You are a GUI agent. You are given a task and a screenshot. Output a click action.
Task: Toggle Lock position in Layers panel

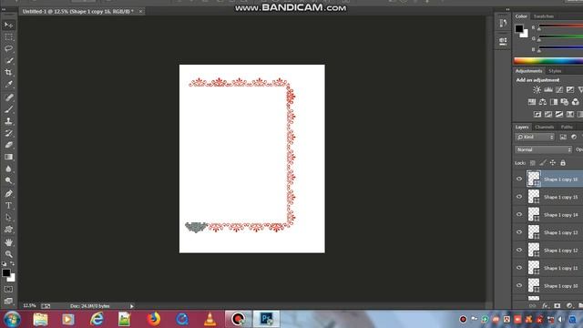553,163
